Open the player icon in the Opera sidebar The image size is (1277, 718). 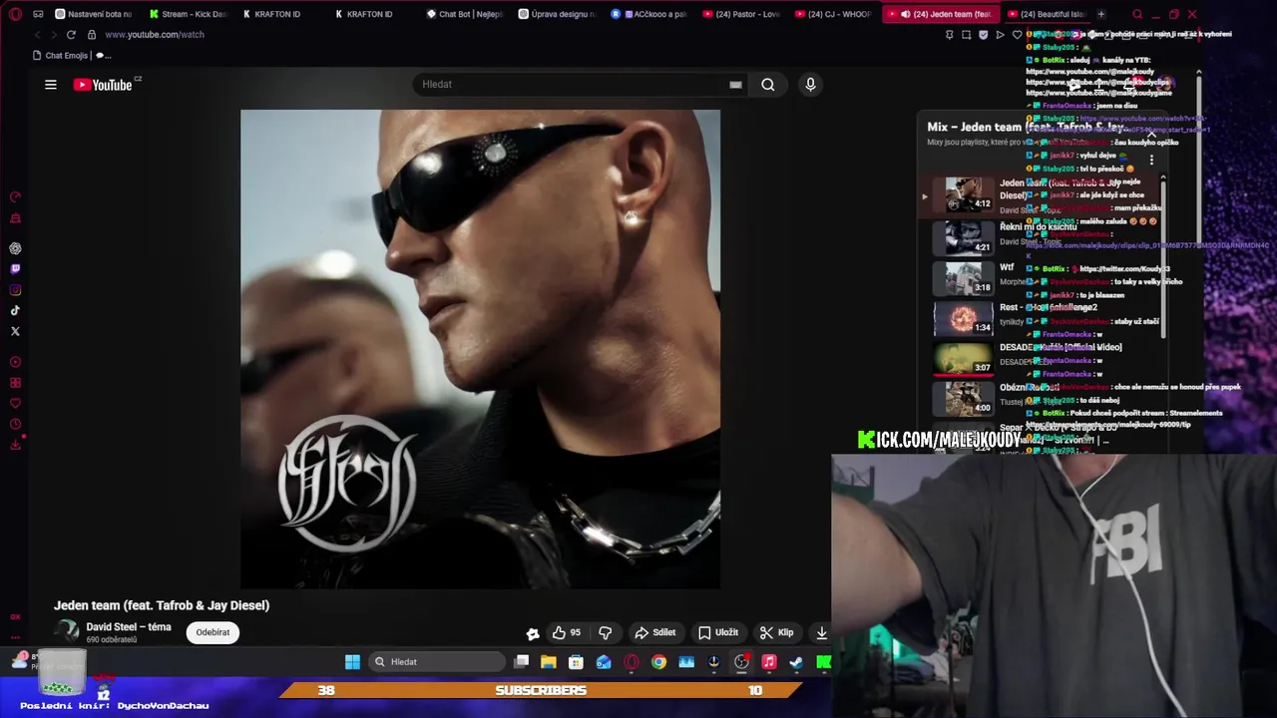click(x=15, y=362)
